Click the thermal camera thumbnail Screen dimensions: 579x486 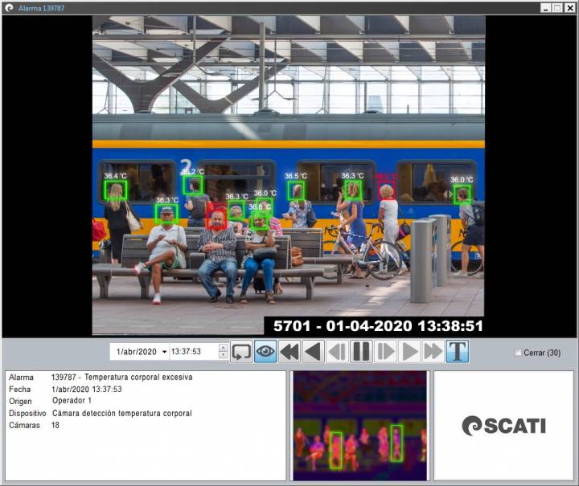tap(360, 426)
